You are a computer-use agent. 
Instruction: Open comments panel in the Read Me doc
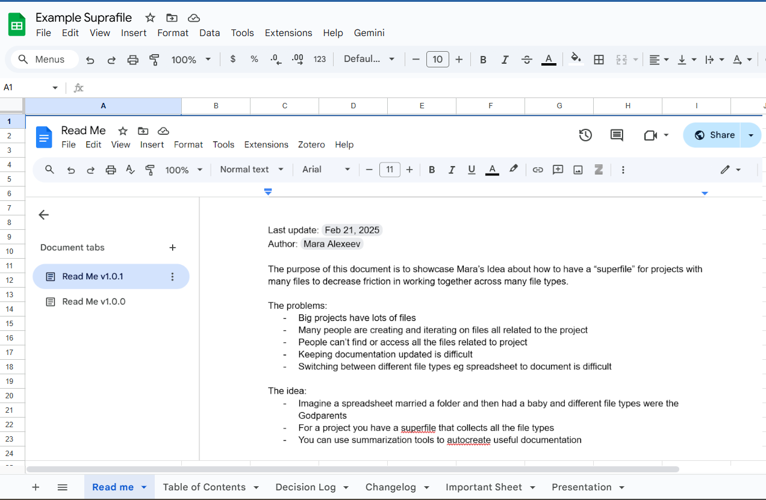click(617, 135)
